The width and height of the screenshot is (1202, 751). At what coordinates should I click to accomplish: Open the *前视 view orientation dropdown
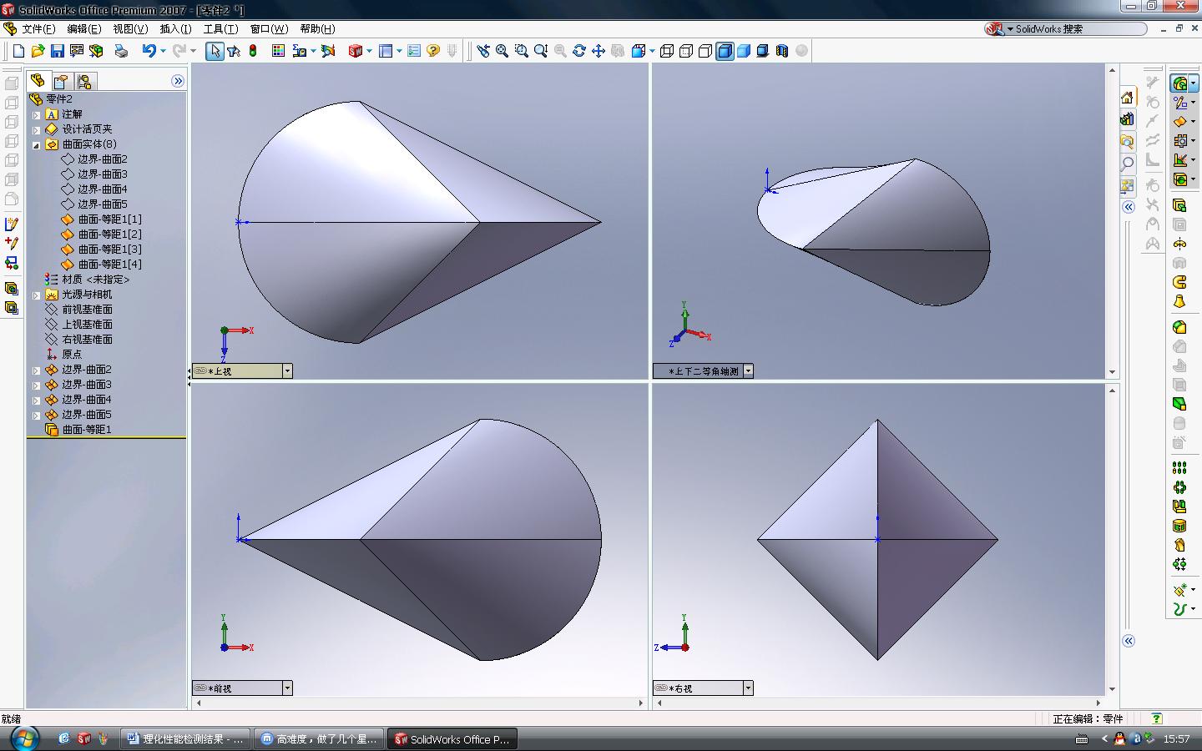[x=287, y=688]
